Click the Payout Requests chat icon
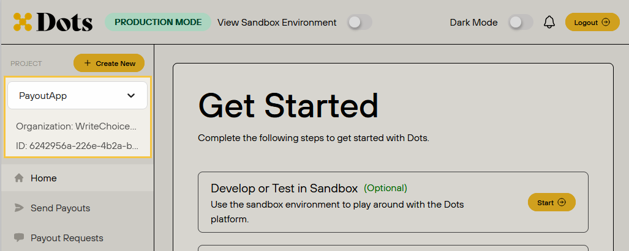This screenshot has width=629, height=251. point(19,238)
